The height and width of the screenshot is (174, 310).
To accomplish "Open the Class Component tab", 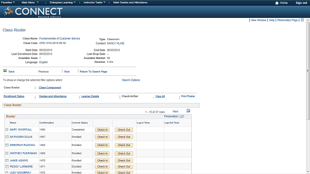I will 50,87.
